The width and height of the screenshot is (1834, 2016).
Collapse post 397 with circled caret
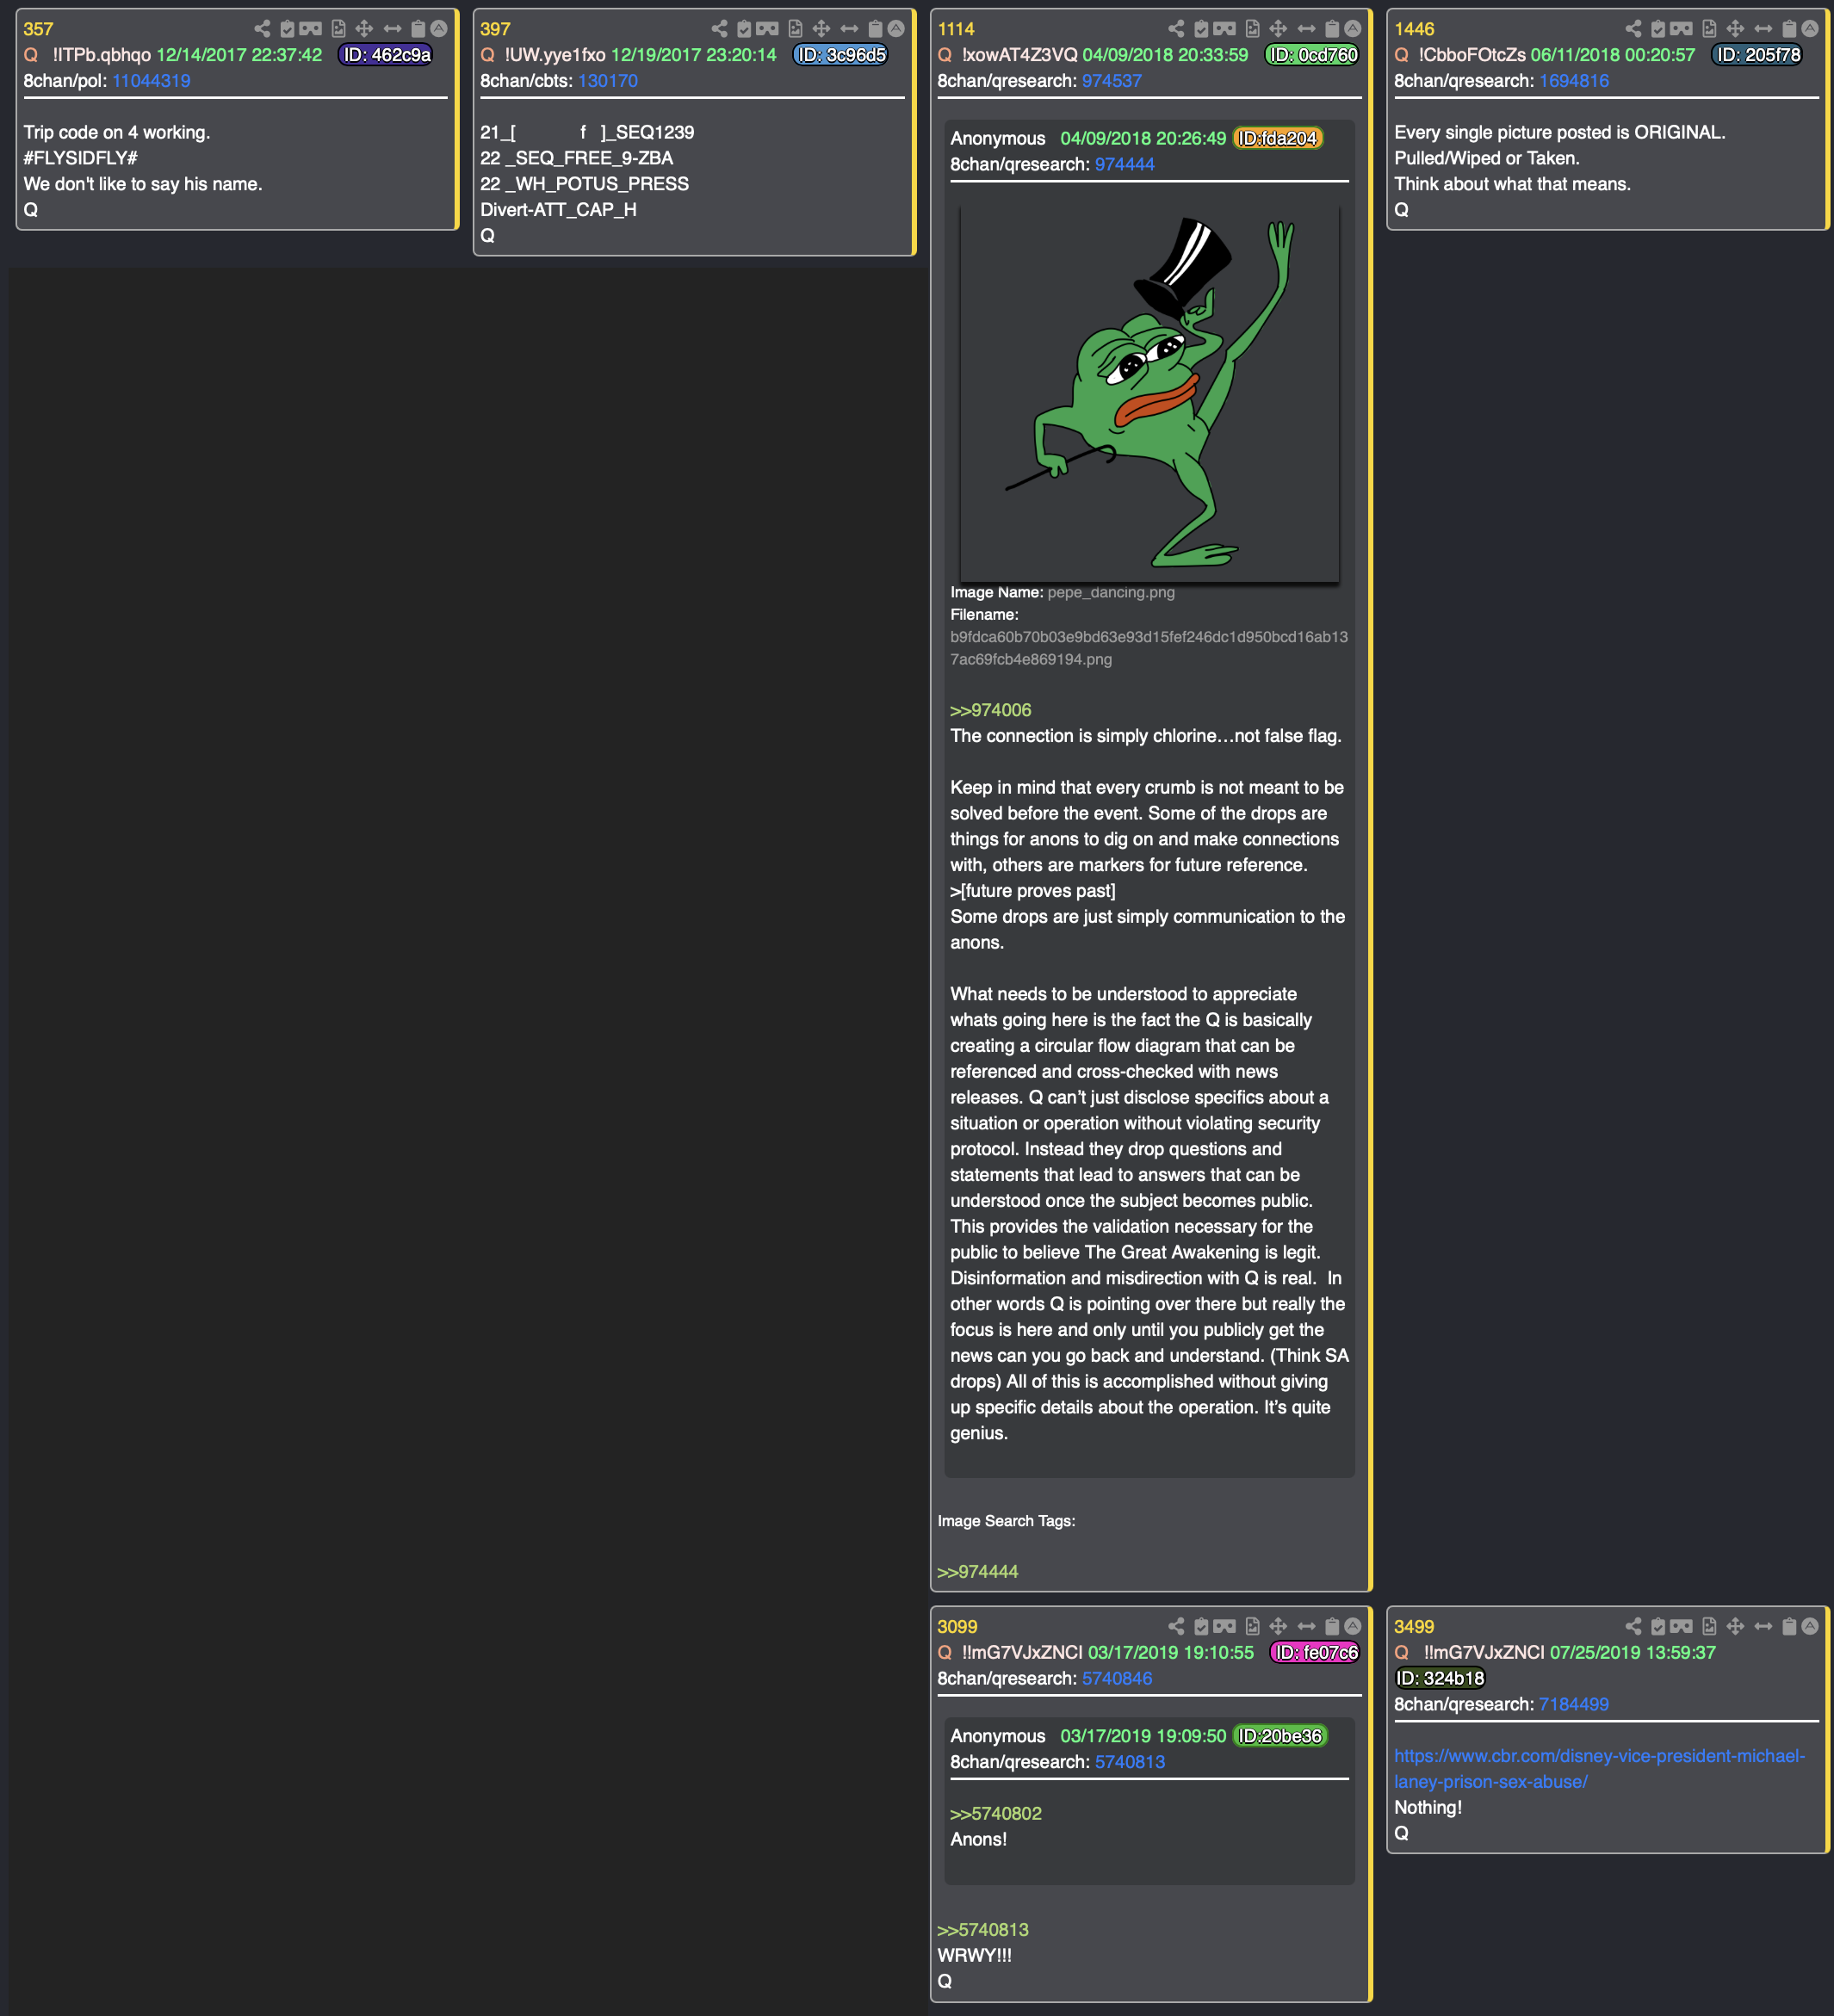tap(896, 29)
